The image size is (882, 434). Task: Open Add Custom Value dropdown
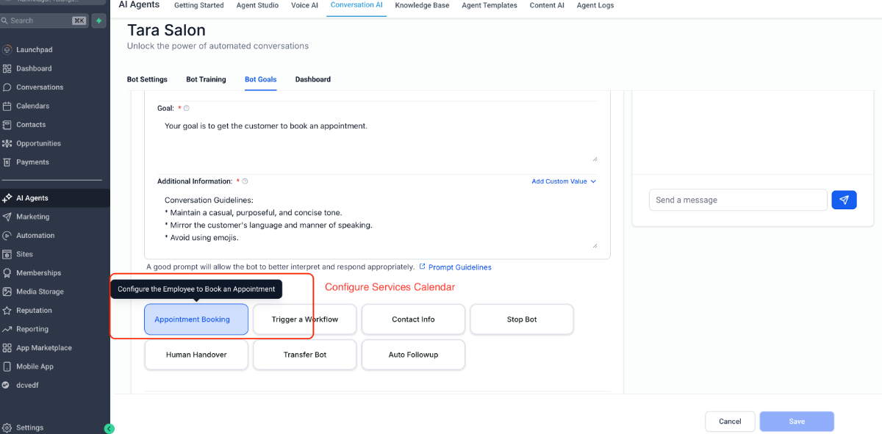[x=564, y=181]
